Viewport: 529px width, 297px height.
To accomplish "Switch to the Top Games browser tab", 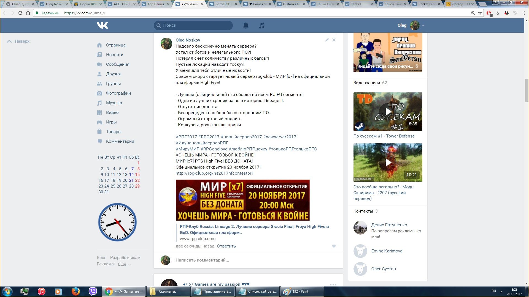I will (x=156, y=4).
